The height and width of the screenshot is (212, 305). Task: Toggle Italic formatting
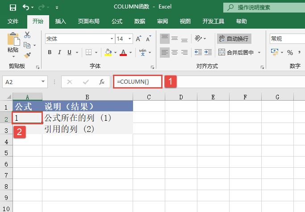point(59,52)
